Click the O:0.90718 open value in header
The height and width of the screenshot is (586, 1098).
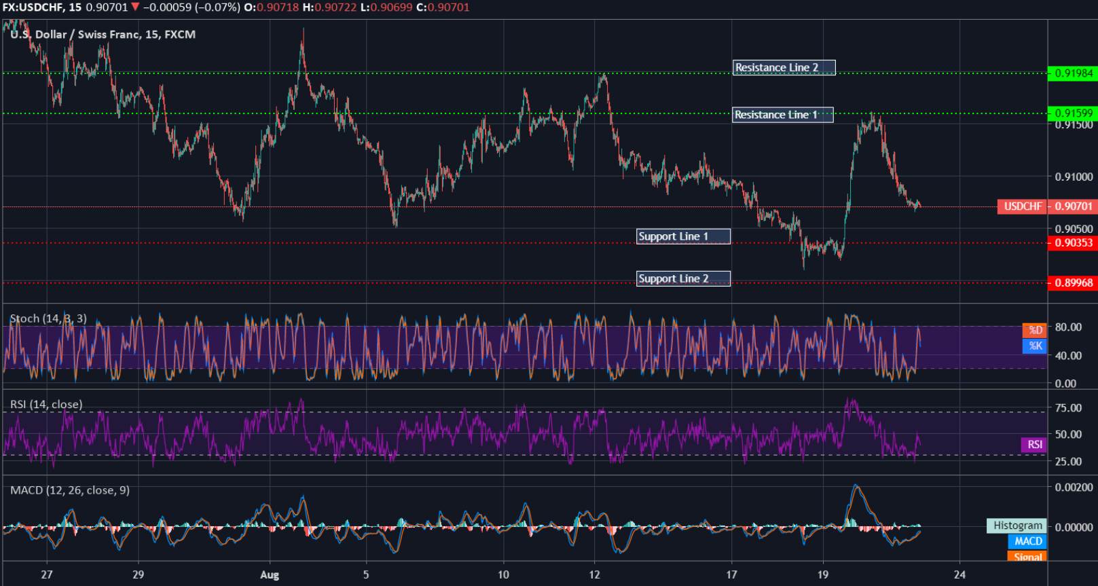(270, 7)
